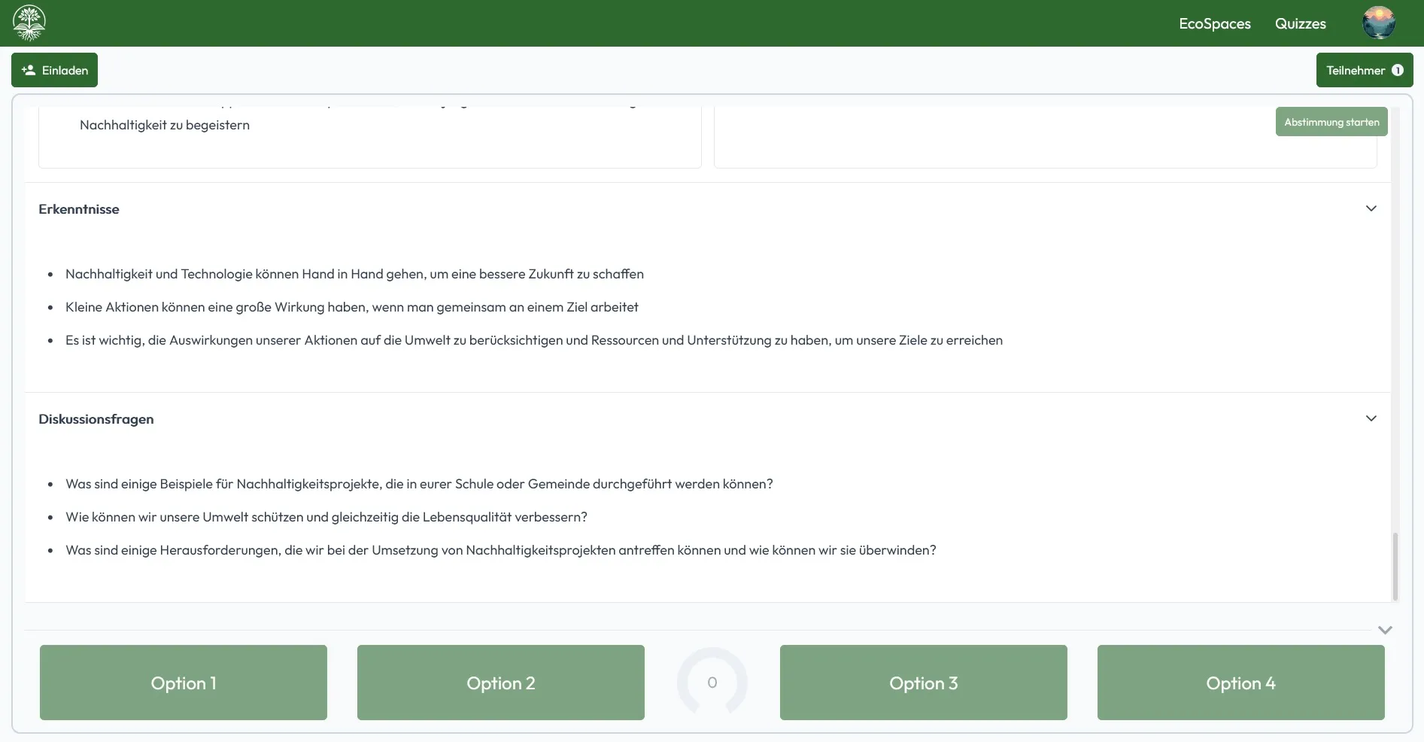Choose Option 4

click(x=1240, y=683)
